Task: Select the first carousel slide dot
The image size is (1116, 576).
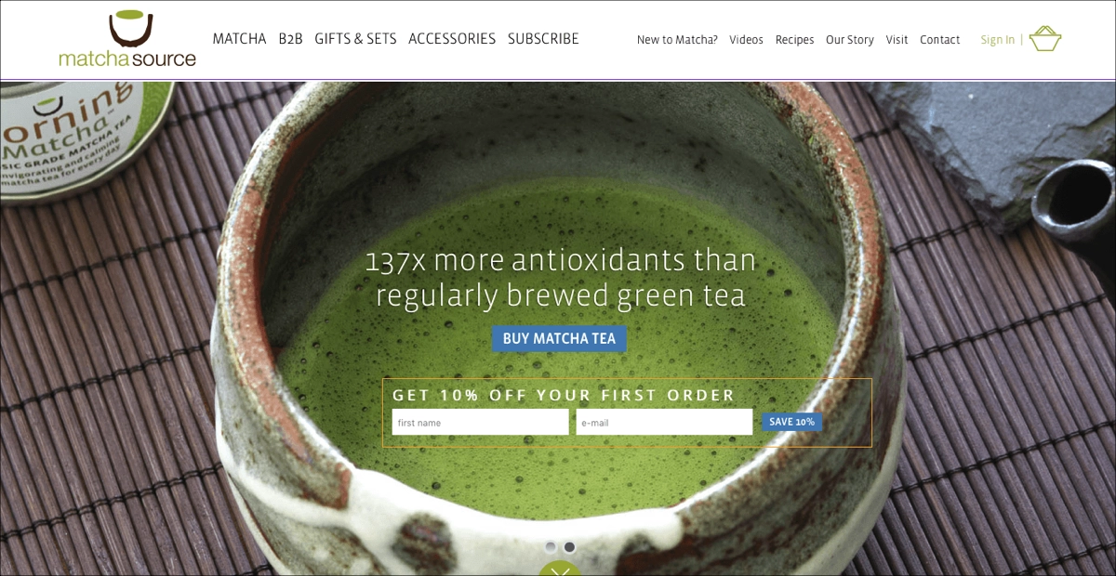Action: [551, 547]
